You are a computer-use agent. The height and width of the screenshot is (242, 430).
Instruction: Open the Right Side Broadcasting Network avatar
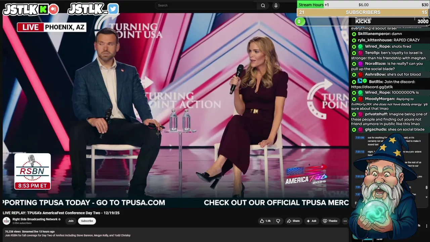[x=6, y=221]
